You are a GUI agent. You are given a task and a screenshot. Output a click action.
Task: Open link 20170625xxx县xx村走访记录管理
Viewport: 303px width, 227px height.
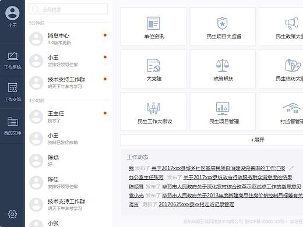196,204
